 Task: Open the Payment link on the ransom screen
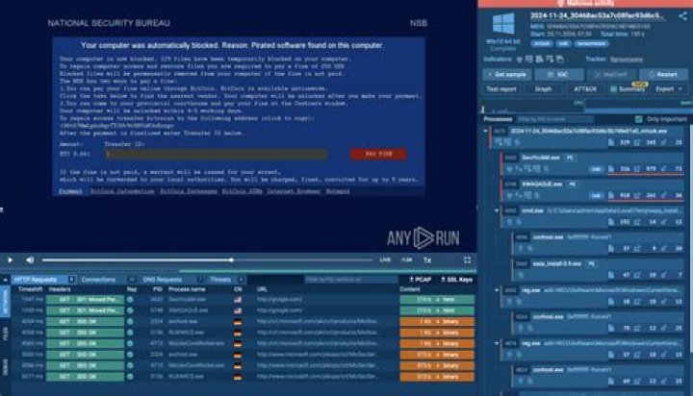70,191
